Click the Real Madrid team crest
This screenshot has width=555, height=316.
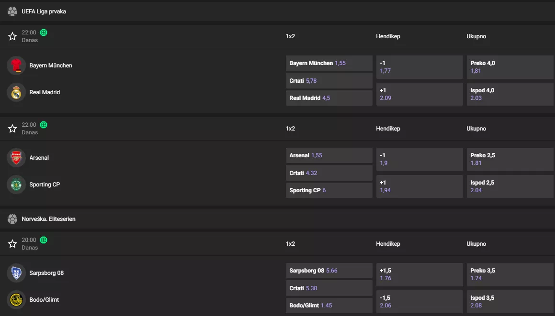point(16,92)
